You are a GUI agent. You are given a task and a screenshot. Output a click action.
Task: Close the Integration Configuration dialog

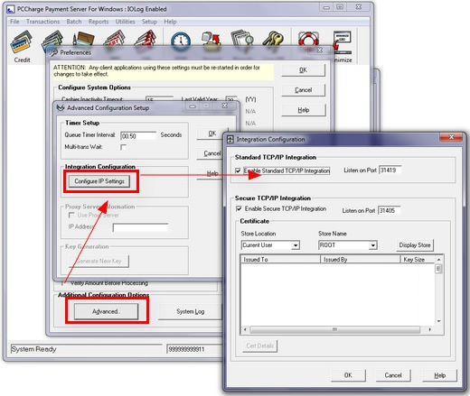click(x=451, y=137)
